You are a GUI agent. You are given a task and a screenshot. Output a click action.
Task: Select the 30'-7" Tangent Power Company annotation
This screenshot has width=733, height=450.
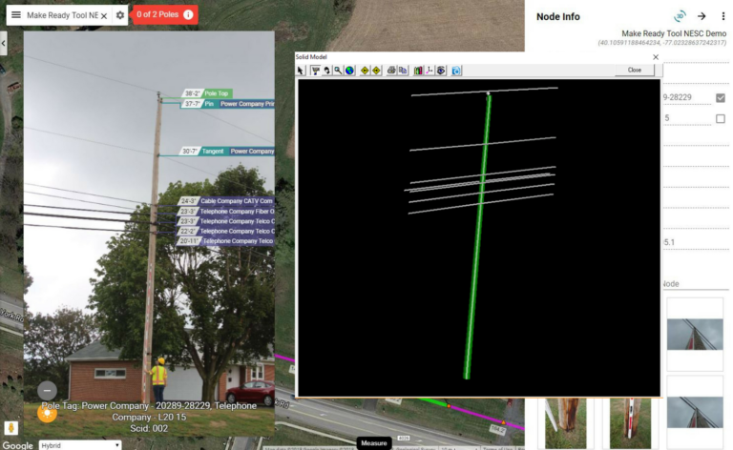227,152
